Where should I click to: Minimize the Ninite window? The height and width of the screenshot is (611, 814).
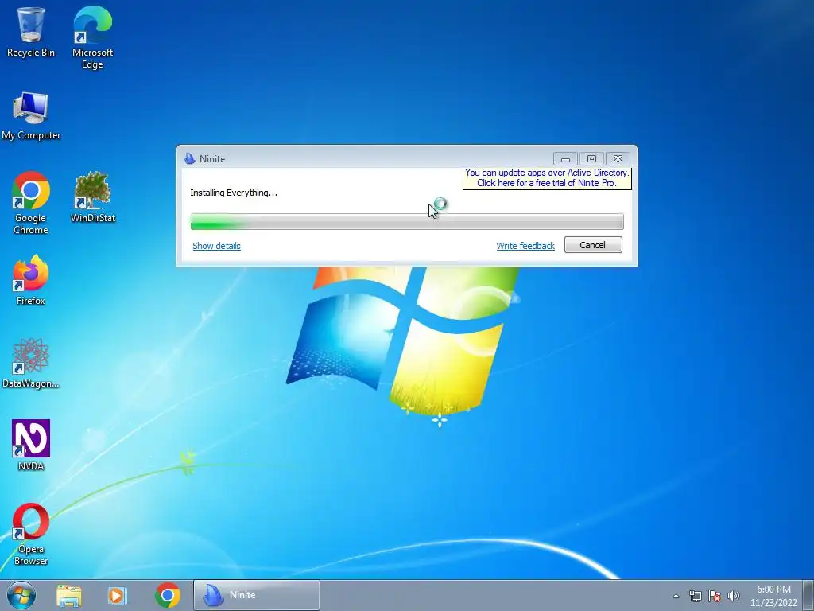565,158
